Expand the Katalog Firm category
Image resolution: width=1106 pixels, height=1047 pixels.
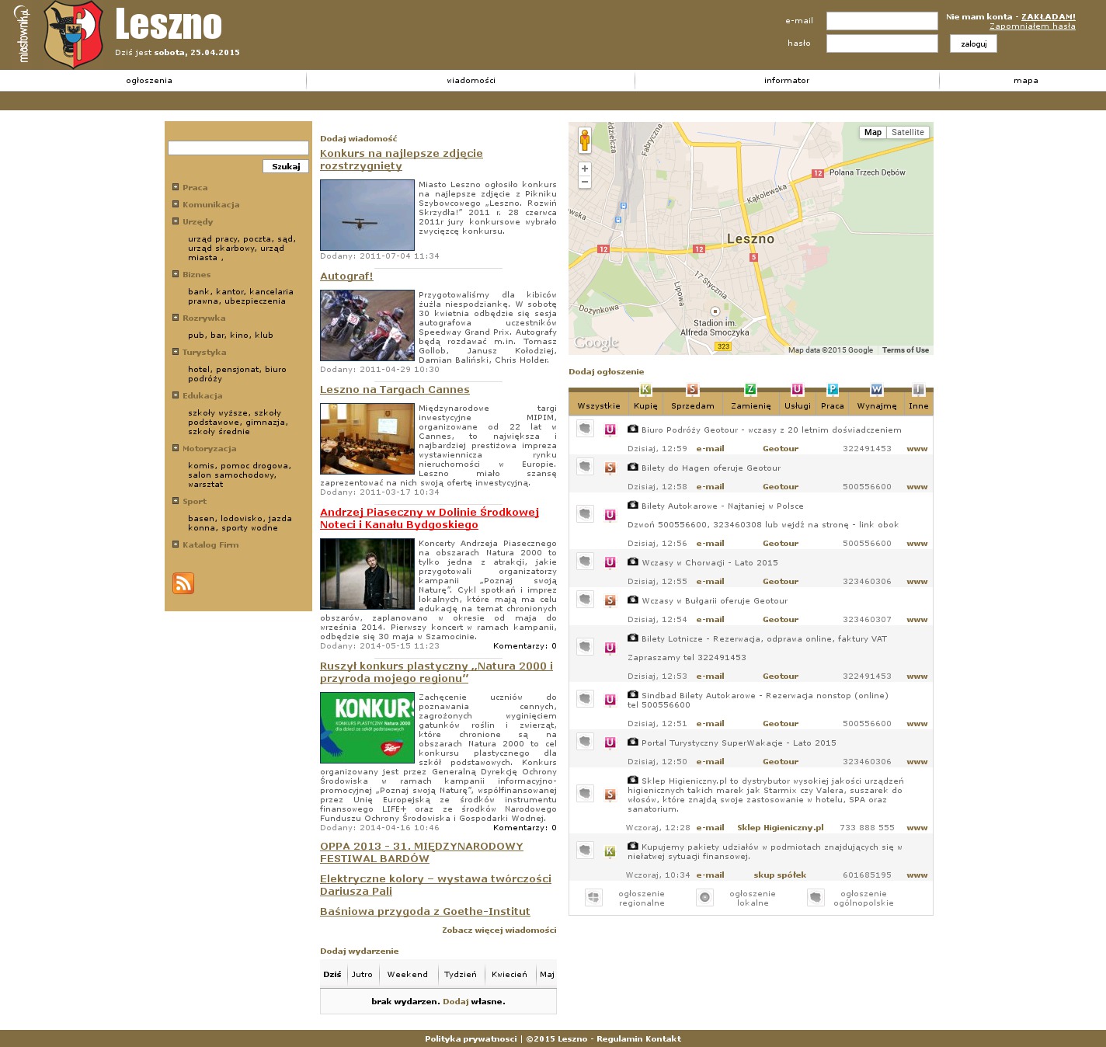(x=176, y=544)
